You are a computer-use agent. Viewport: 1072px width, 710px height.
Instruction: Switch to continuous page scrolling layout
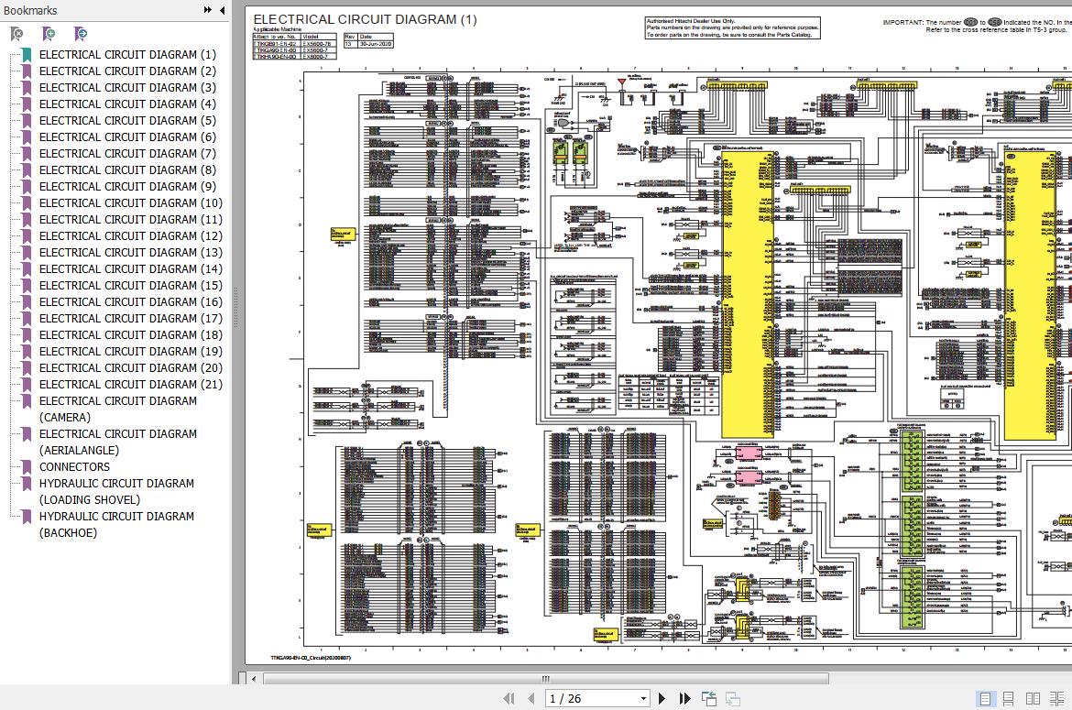1008,699
